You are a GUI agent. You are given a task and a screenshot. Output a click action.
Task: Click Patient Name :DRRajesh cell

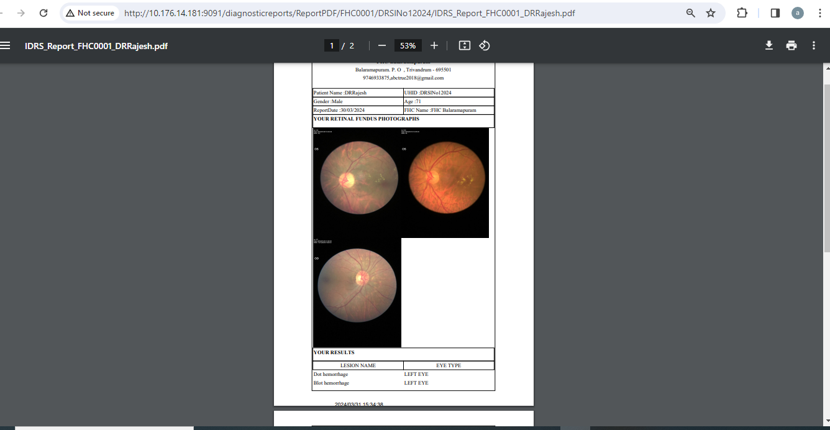[x=358, y=93]
